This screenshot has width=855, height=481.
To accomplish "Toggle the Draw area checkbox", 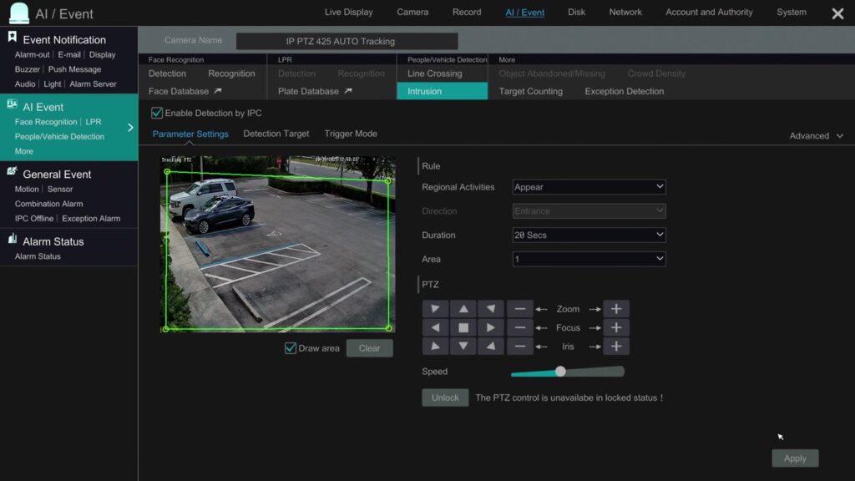I will click(290, 348).
